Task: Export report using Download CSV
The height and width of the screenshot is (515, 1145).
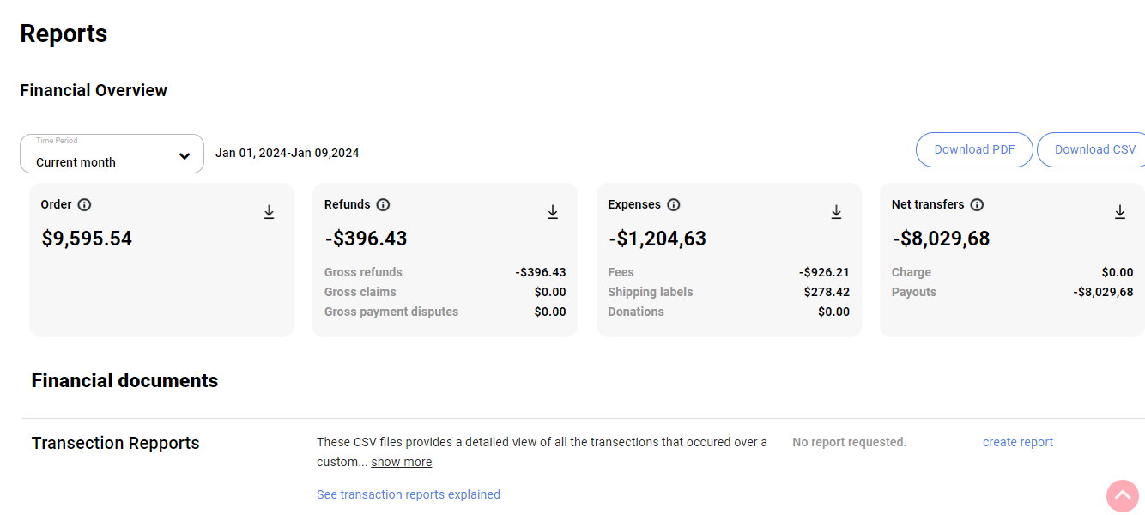Action: [1094, 149]
